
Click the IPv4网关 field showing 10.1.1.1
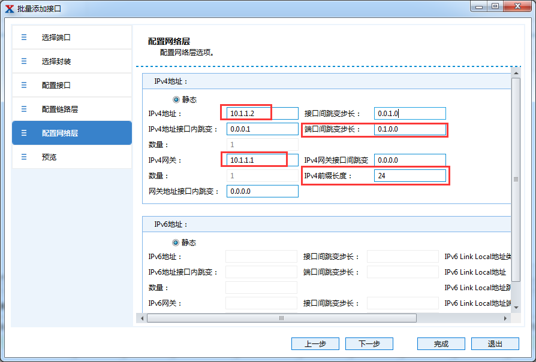(x=263, y=160)
